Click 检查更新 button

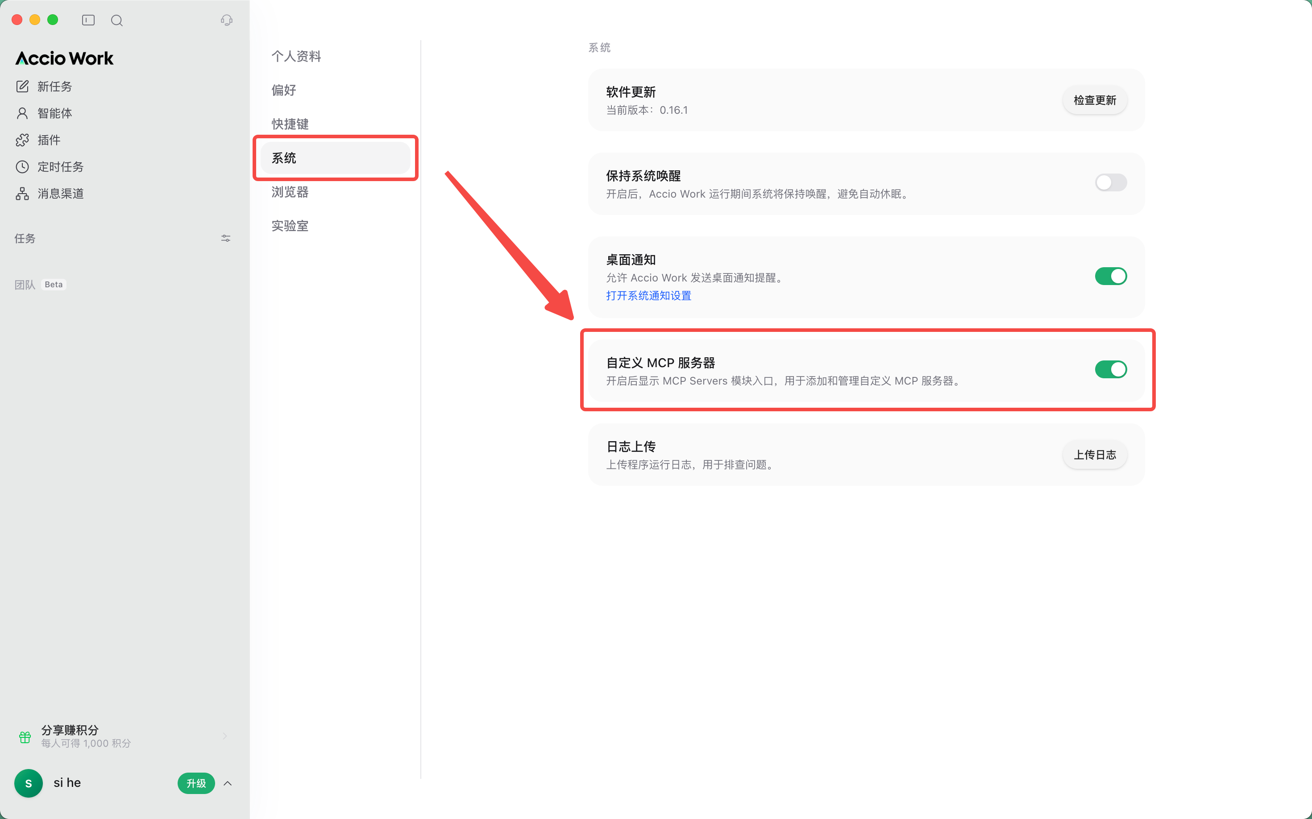1095,100
